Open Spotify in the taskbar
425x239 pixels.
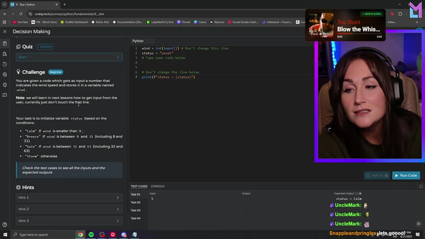tap(91, 235)
